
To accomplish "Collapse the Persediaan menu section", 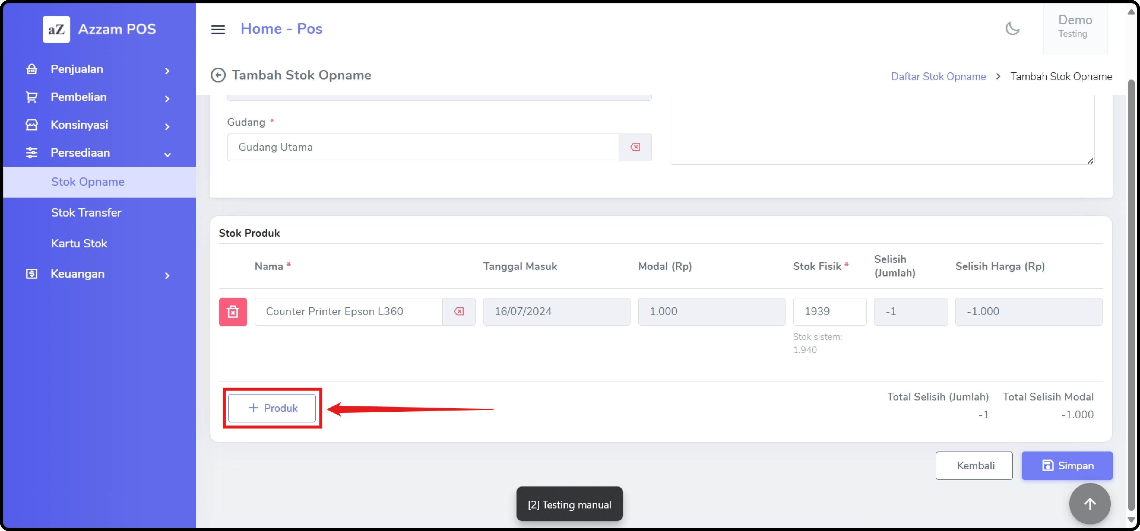I will [x=98, y=153].
